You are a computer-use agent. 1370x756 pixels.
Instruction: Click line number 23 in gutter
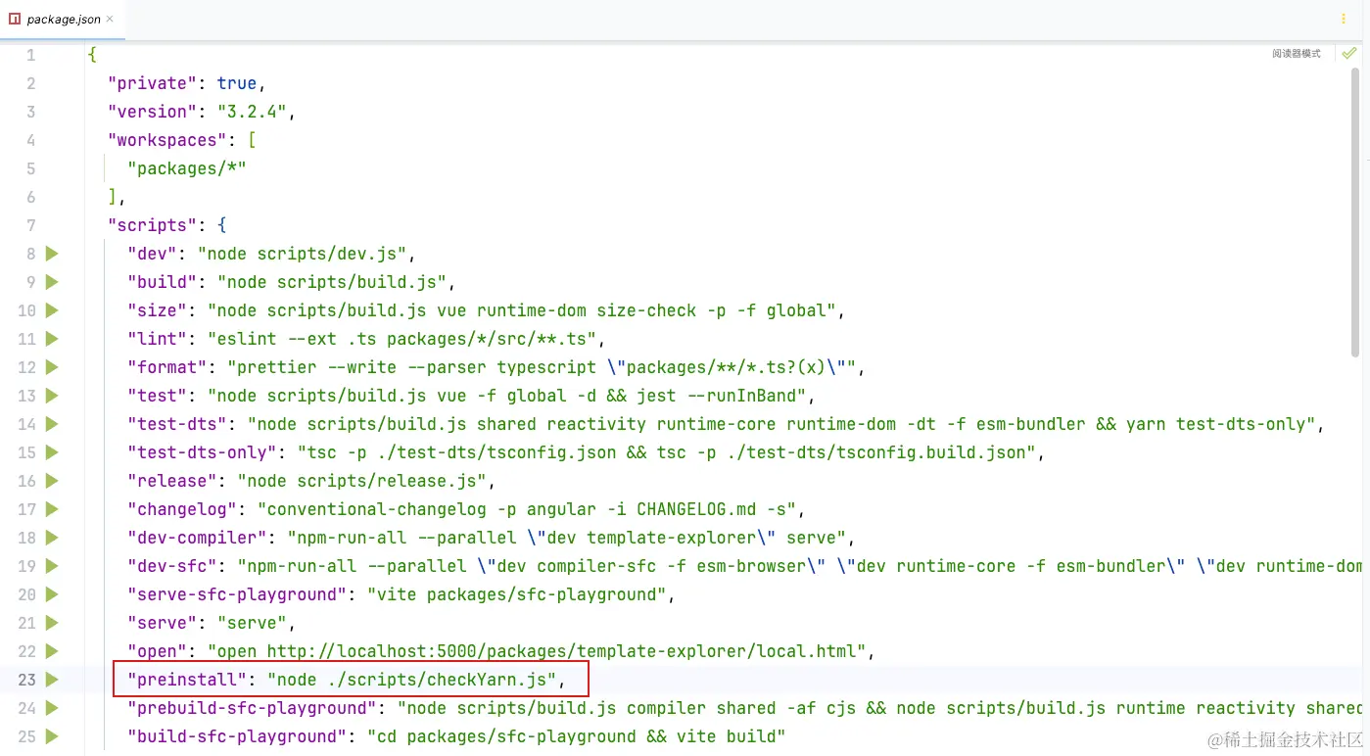click(26, 680)
